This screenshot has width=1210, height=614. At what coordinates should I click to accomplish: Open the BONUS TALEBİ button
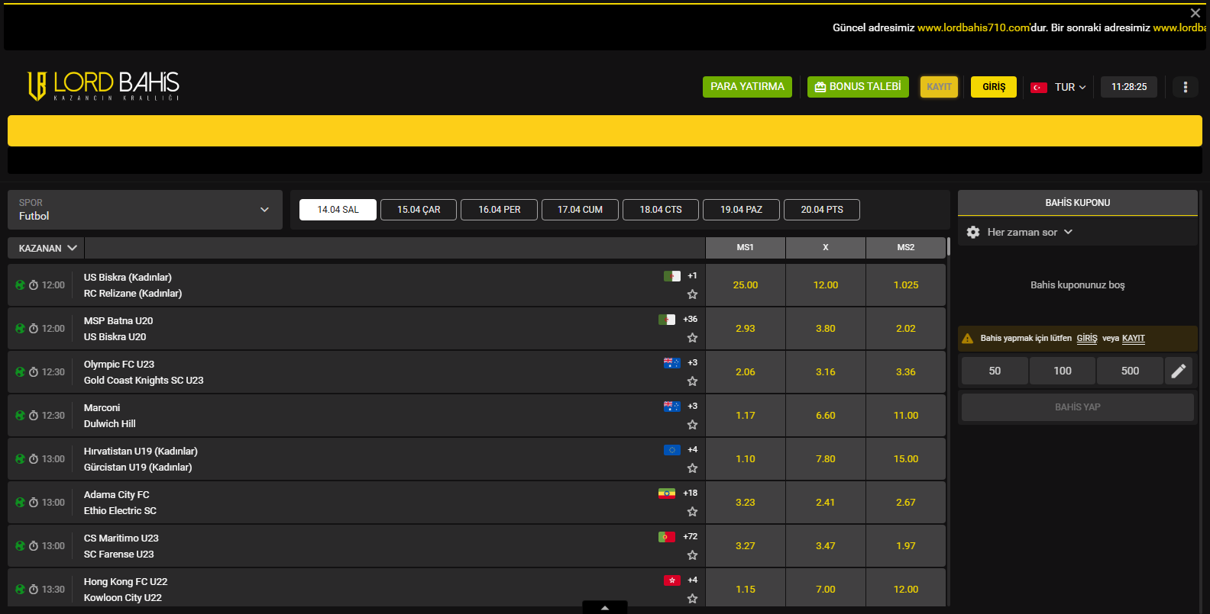click(x=858, y=87)
